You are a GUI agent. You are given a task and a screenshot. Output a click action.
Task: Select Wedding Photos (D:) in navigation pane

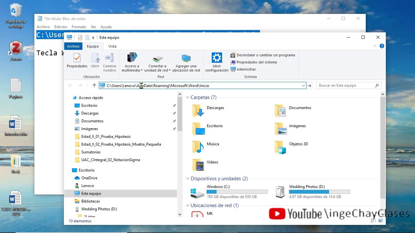(99, 209)
